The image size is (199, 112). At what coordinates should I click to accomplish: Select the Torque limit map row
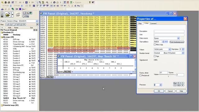point(19,44)
